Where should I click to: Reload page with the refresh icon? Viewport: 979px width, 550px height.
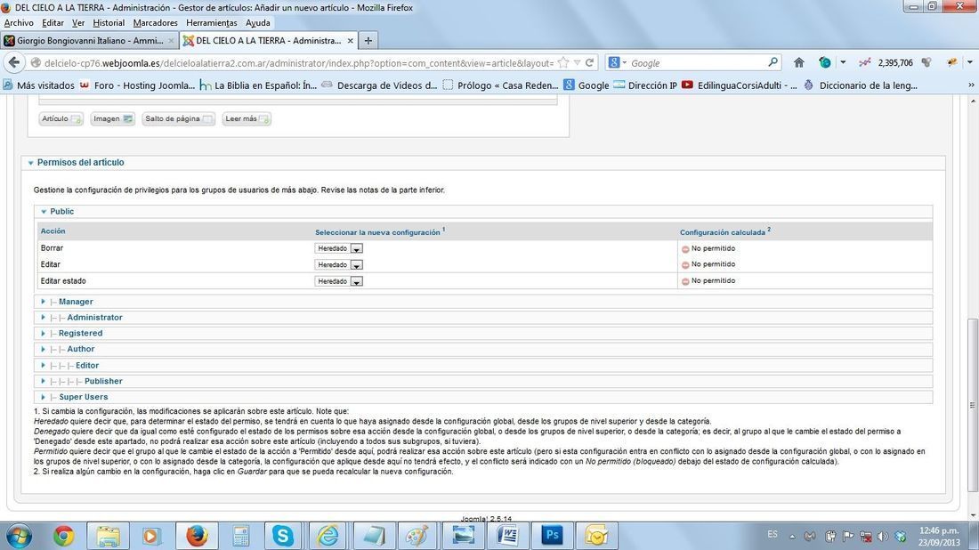589,62
